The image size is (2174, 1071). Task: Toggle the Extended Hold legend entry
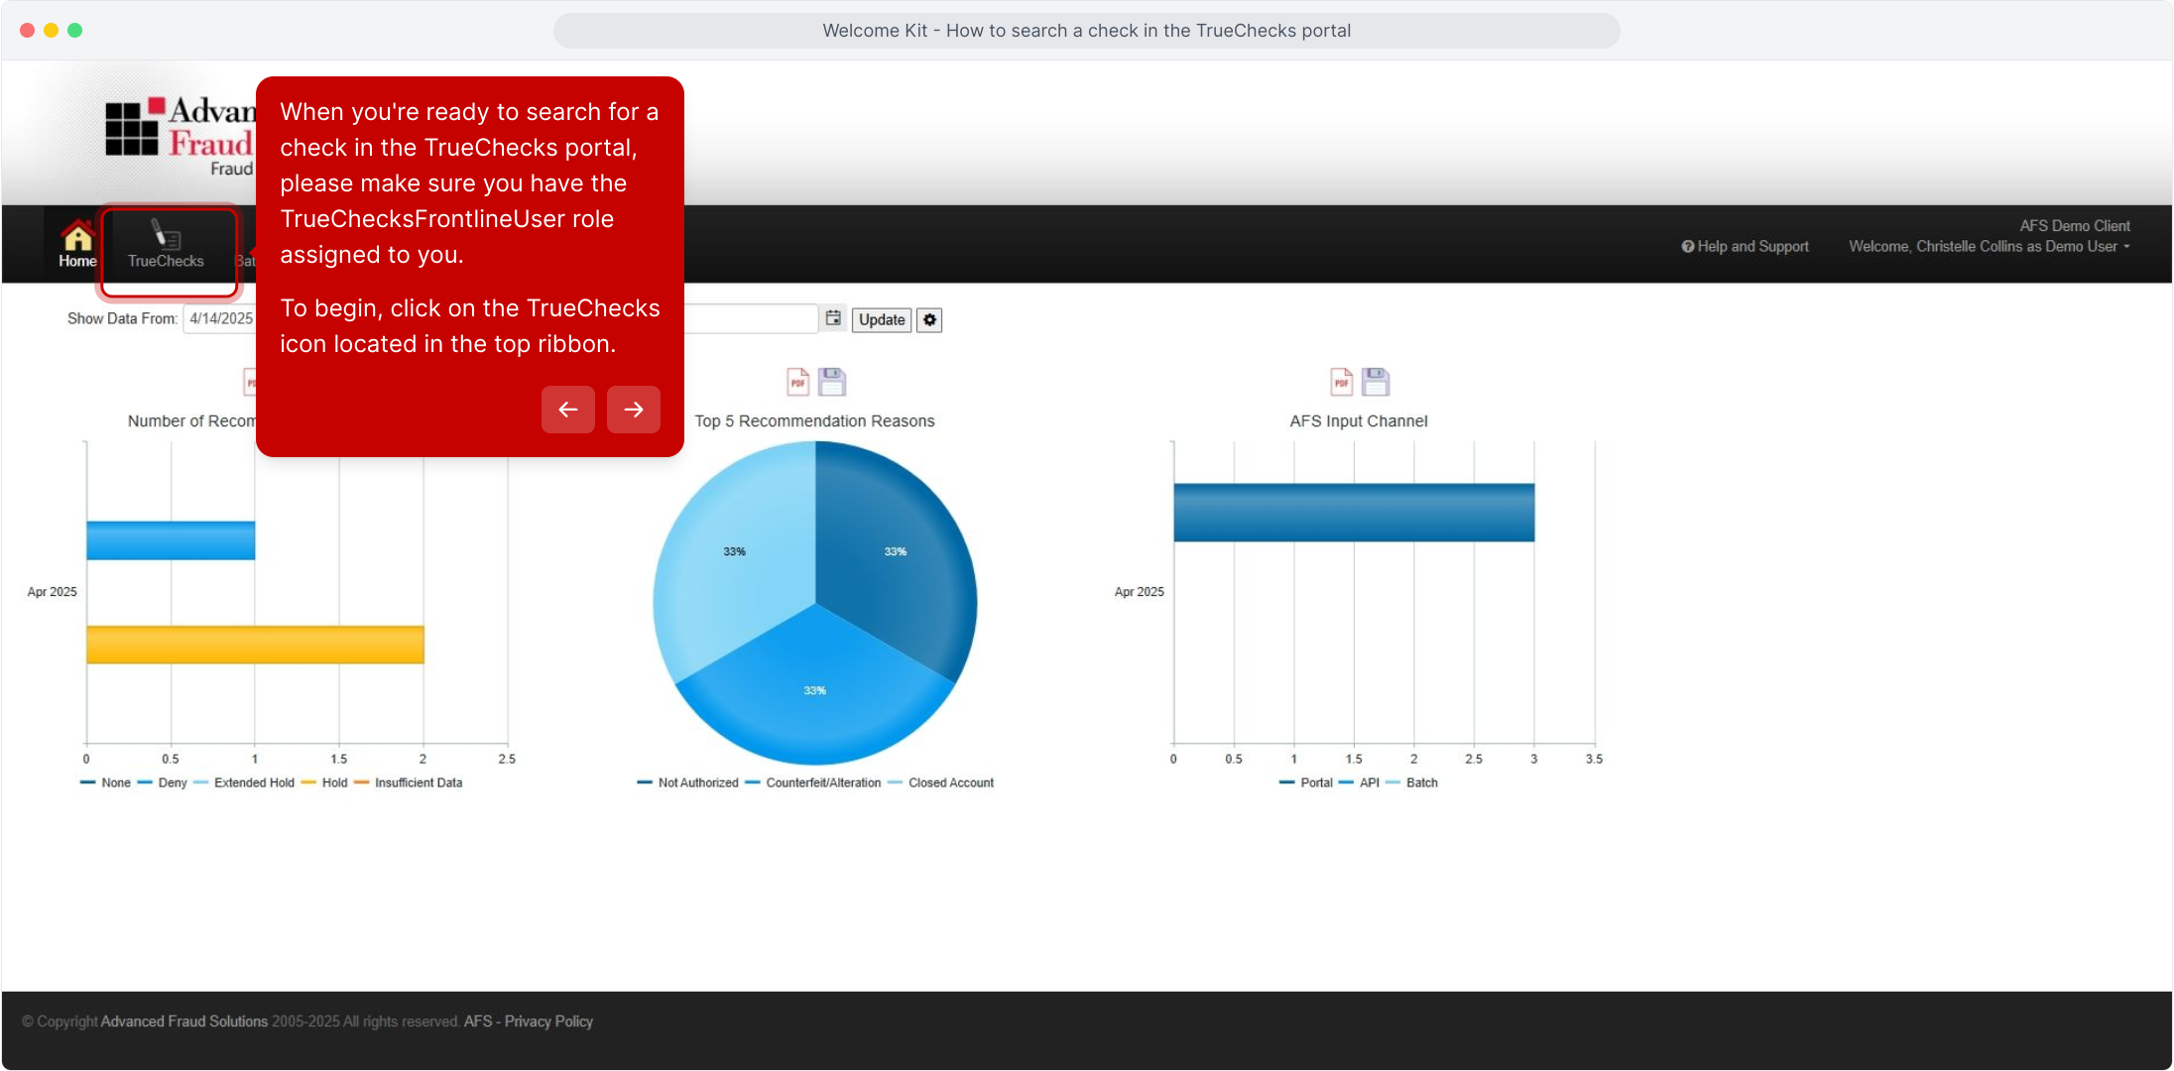(x=244, y=782)
